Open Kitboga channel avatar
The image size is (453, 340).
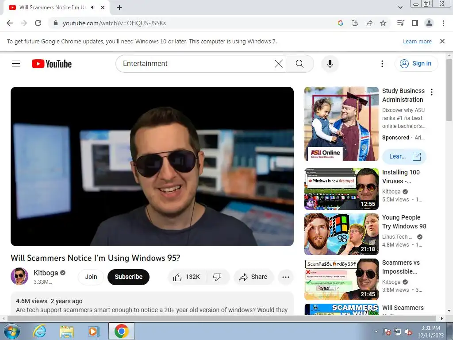click(19, 276)
